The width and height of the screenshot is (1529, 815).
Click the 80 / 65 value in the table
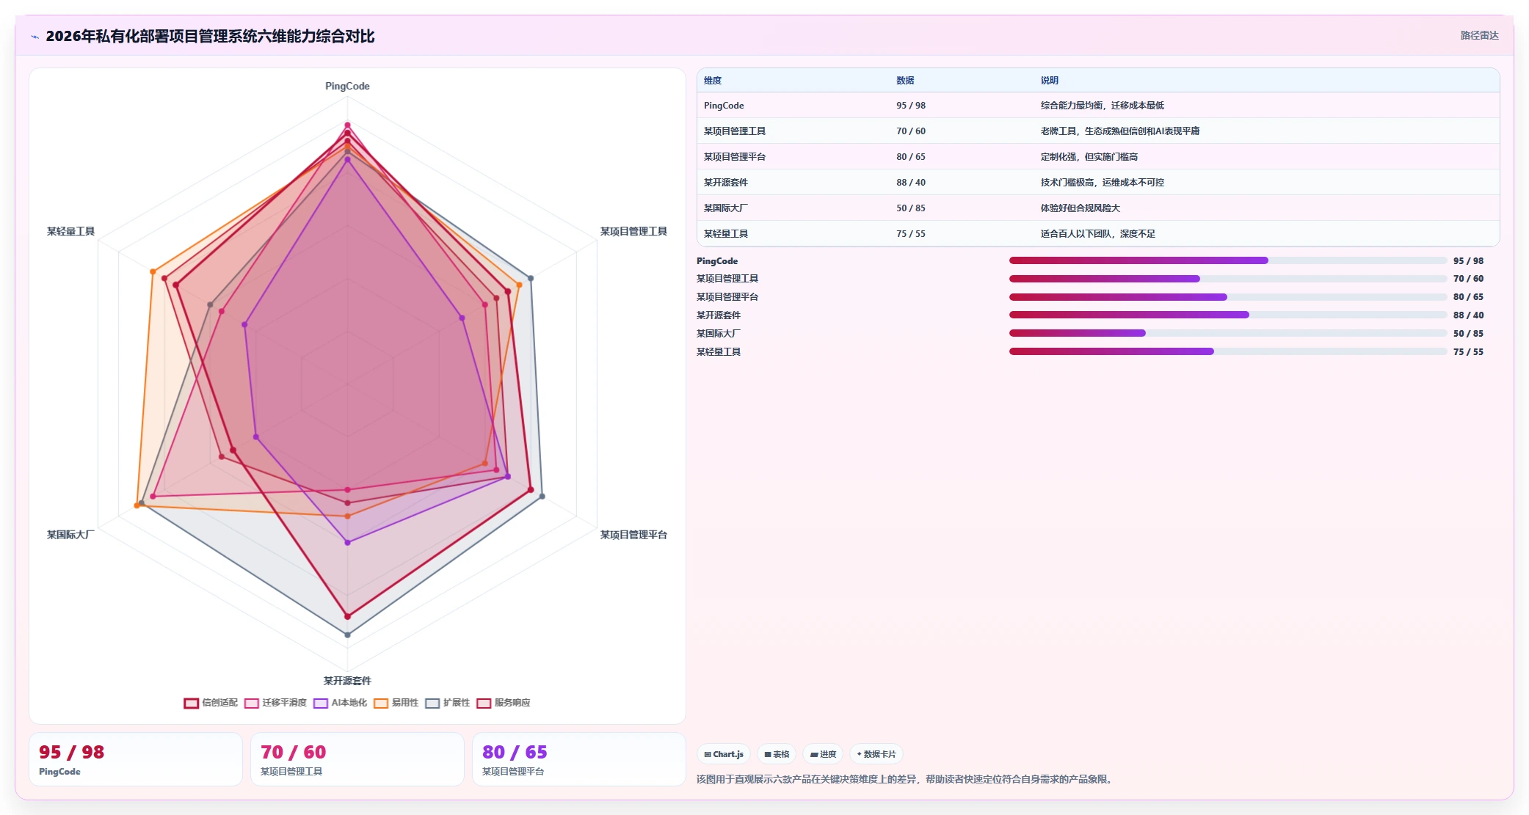pyautogui.click(x=911, y=157)
